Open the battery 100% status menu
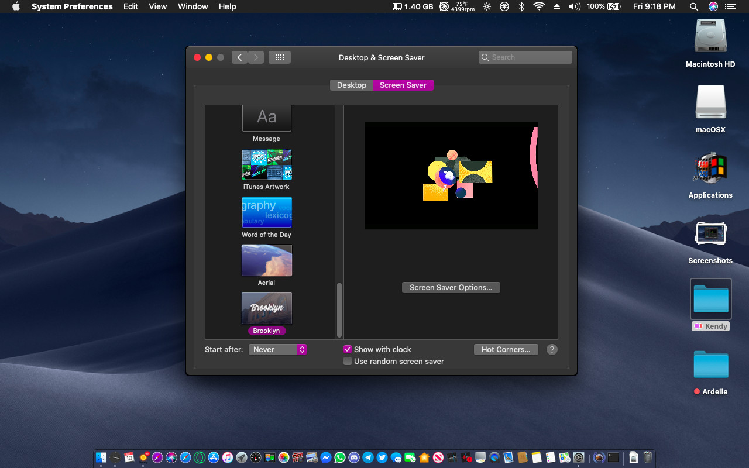 pos(603,6)
